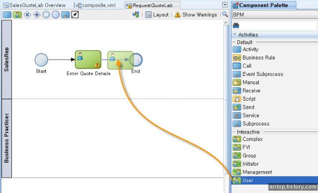Select Event Subprocess in the palette
The image size is (318, 193).
[x=258, y=74]
